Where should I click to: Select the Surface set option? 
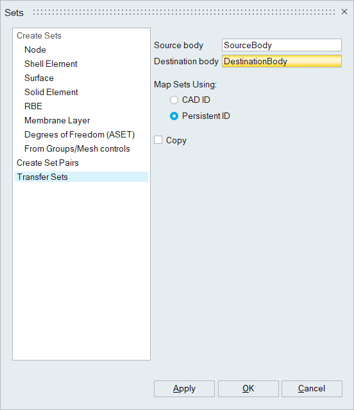click(x=39, y=78)
